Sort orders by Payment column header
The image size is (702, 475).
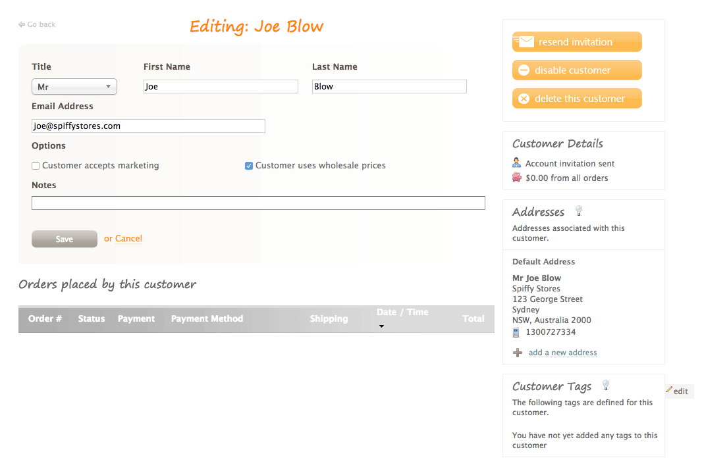pos(136,319)
